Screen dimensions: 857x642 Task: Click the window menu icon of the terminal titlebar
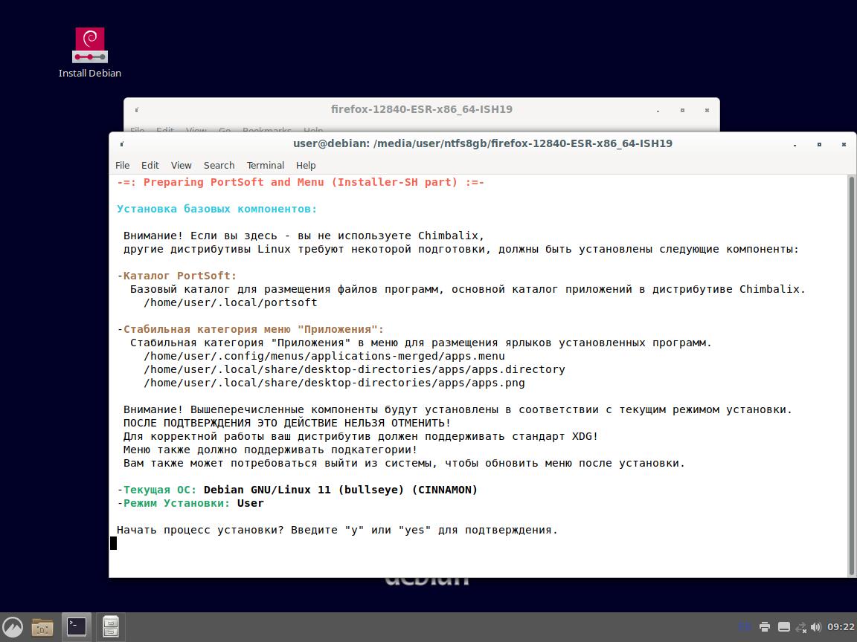pyautogui.click(x=122, y=144)
